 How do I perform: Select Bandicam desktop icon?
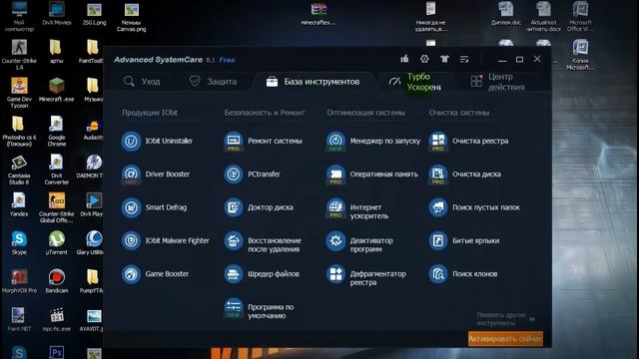(x=57, y=281)
